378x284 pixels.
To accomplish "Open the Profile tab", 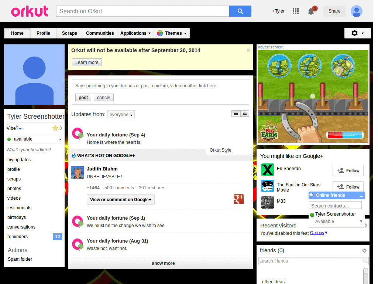I will pyautogui.click(x=43, y=33).
